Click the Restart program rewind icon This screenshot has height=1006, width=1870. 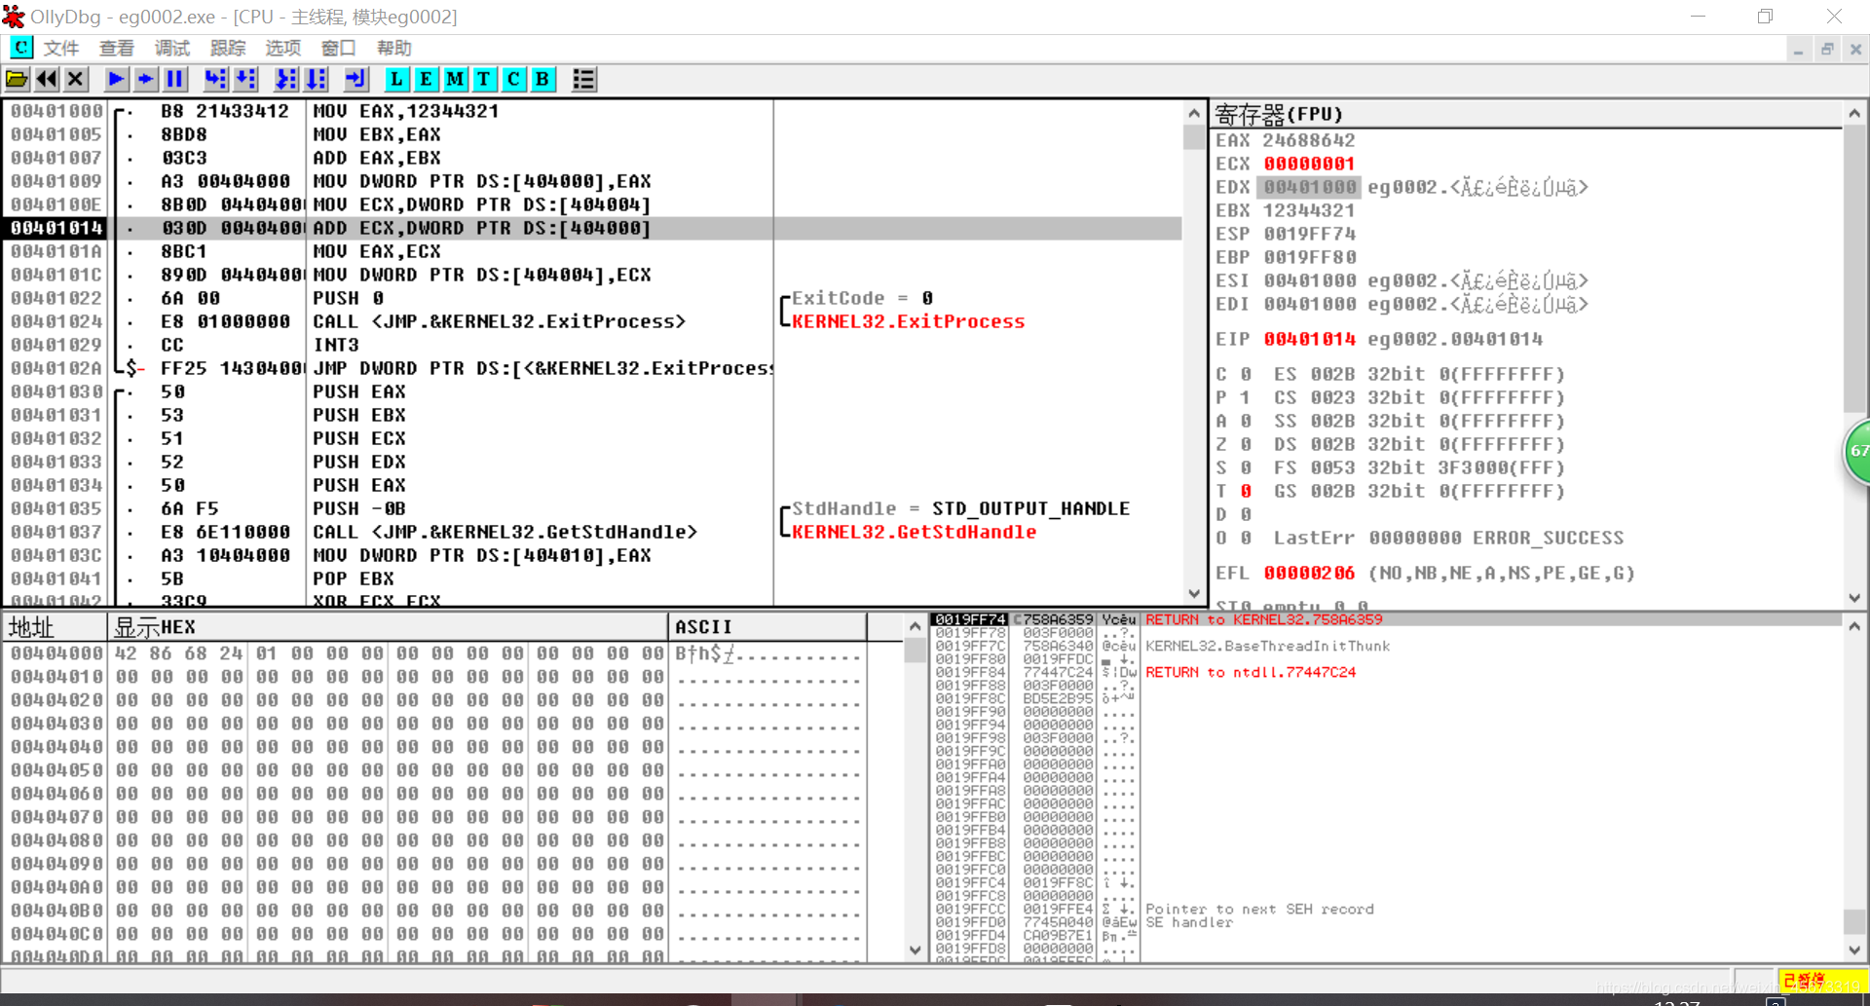46,80
